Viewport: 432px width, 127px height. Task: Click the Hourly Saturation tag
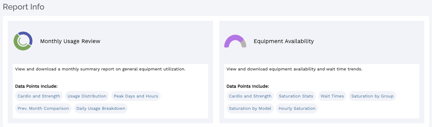297,109
